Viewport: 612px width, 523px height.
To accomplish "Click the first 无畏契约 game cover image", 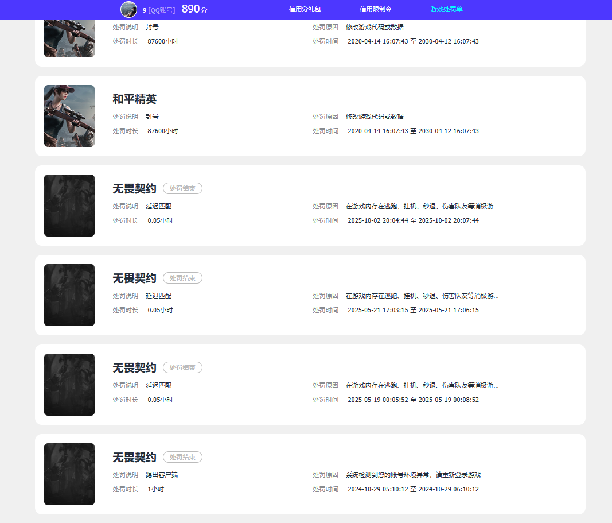I will coord(69,206).
